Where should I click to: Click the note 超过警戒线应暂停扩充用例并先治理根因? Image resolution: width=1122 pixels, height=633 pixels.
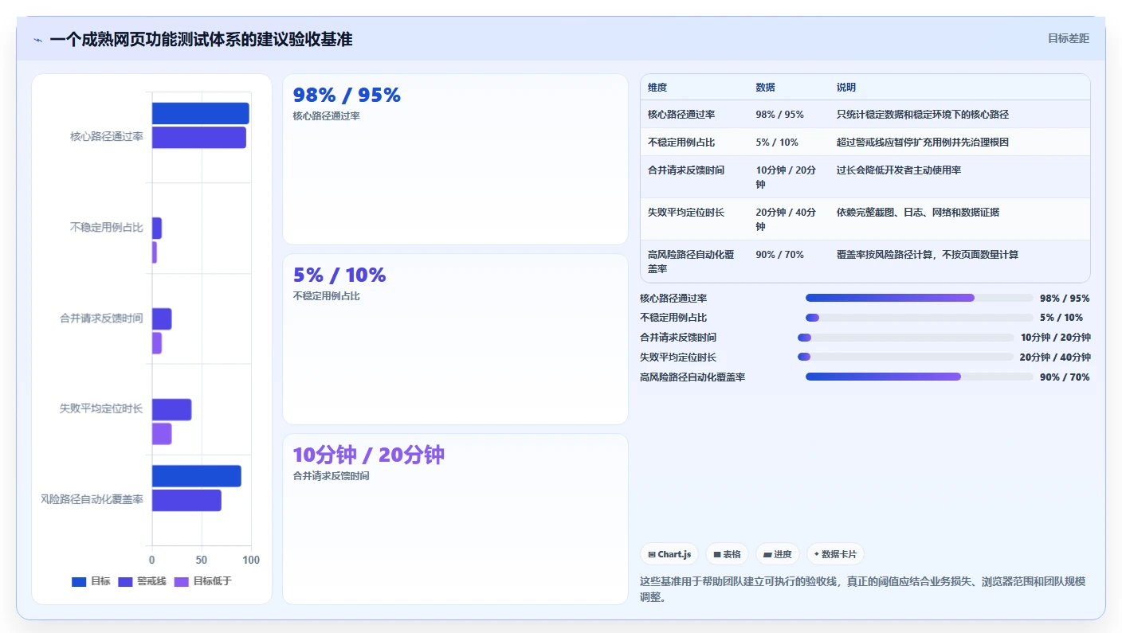tap(923, 143)
